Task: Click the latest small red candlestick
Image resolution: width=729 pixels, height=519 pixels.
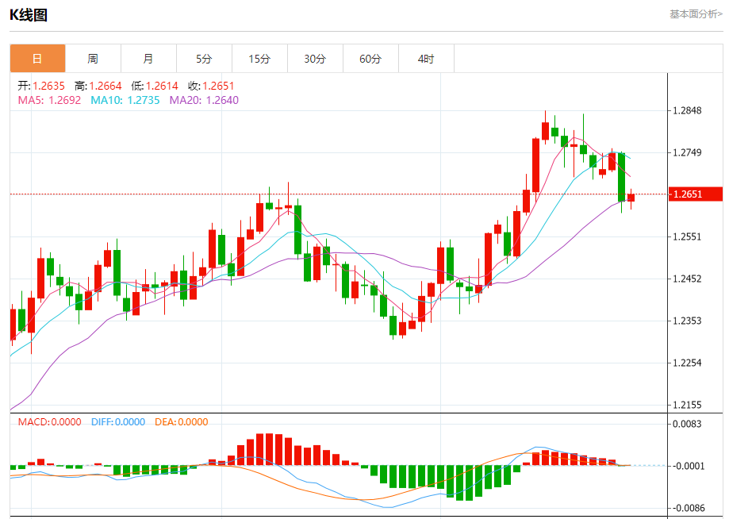Action: coord(631,198)
